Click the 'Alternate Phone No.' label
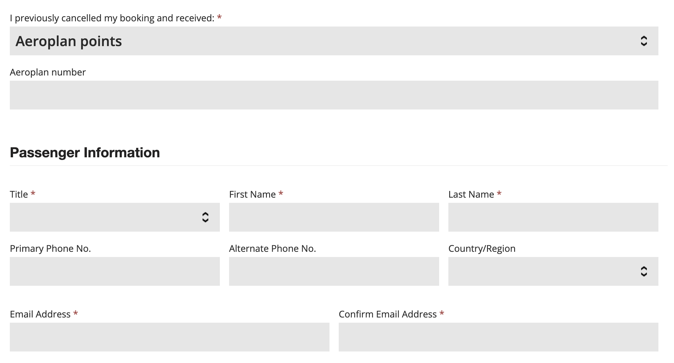This screenshot has height=363, width=674. coord(272,249)
